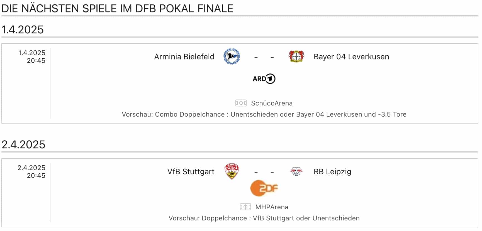The width and height of the screenshot is (482, 231).
Task: Click the ZDF broadcaster logo
Action: (264, 188)
